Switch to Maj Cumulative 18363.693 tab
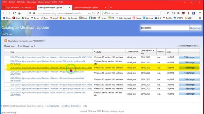Screen dimensions: 204x114 click(18, 8)
